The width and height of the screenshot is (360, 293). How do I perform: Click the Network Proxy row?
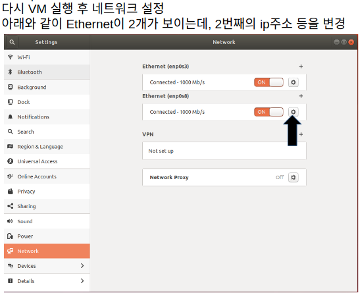point(224,177)
